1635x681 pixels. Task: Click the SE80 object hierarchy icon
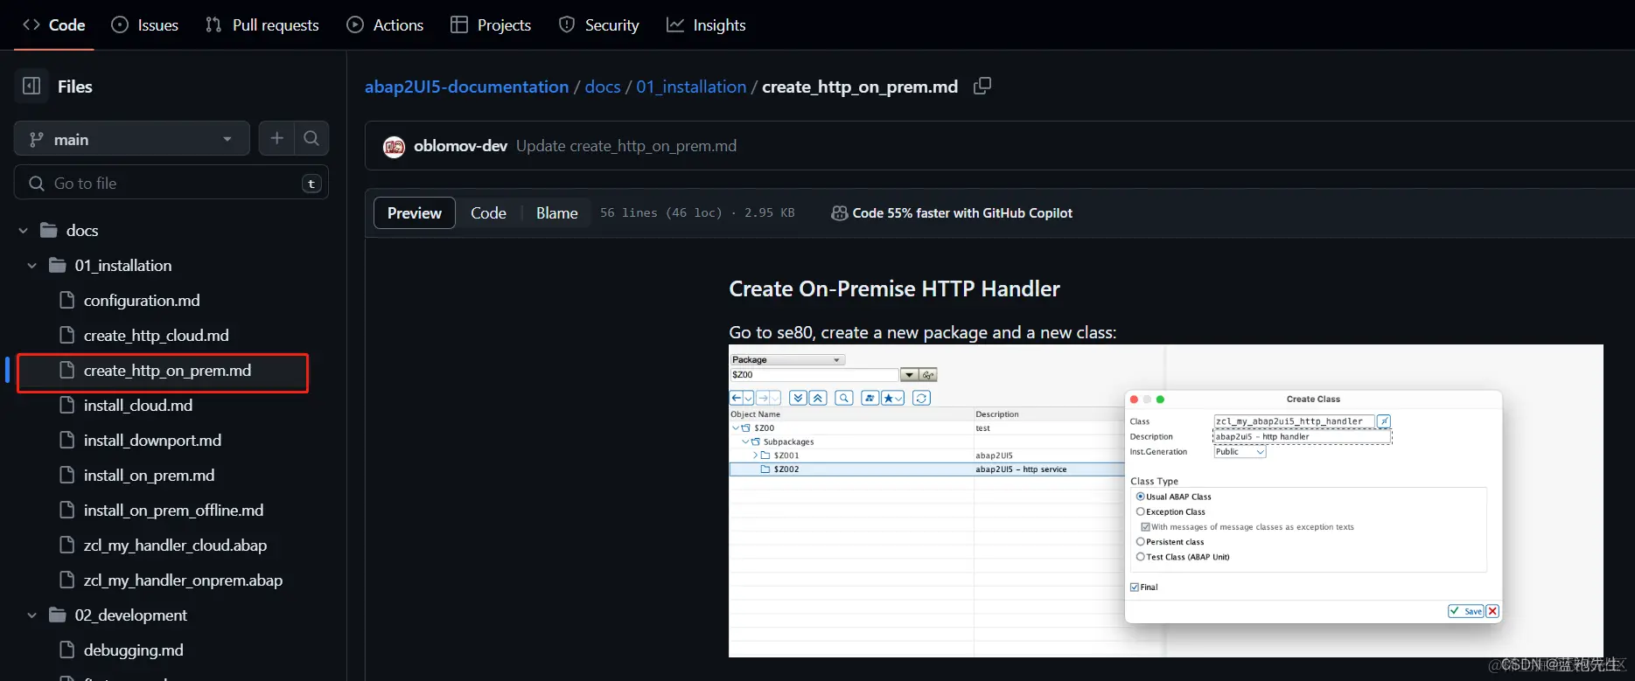(870, 398)
